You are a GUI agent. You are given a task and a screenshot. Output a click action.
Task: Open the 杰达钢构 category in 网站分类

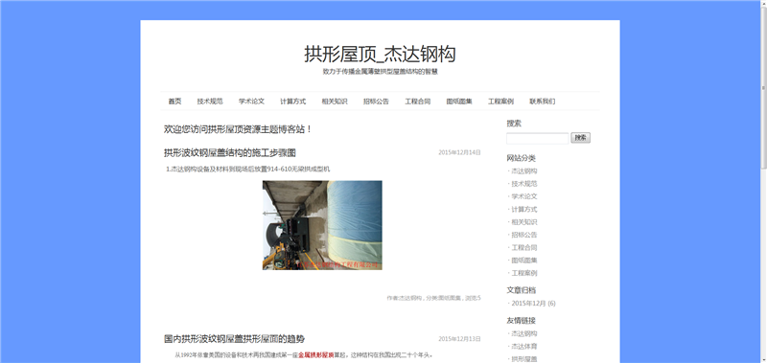point(524,171)
